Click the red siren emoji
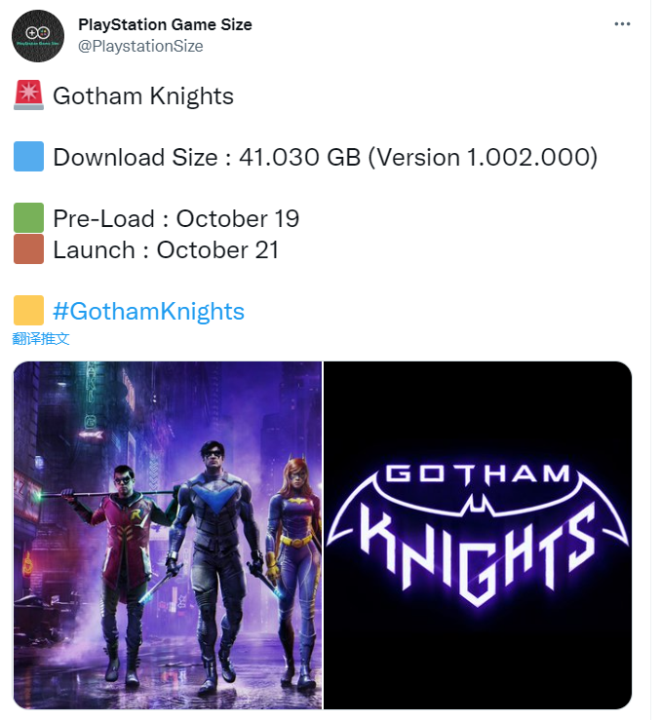661x720 pixels. coord(29,96)
